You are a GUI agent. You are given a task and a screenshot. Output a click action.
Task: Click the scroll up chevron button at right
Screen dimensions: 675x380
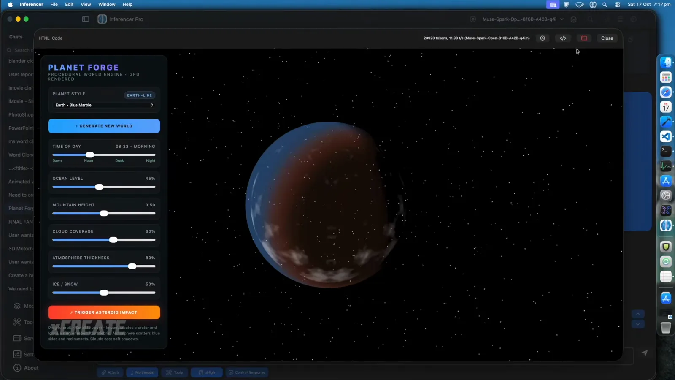click(x=638, y=314)
